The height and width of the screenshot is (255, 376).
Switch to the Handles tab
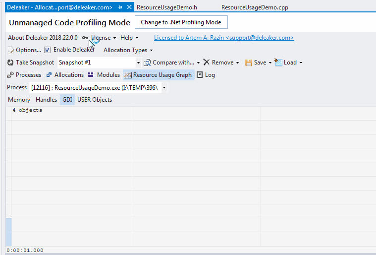click(x=46, y=100)
